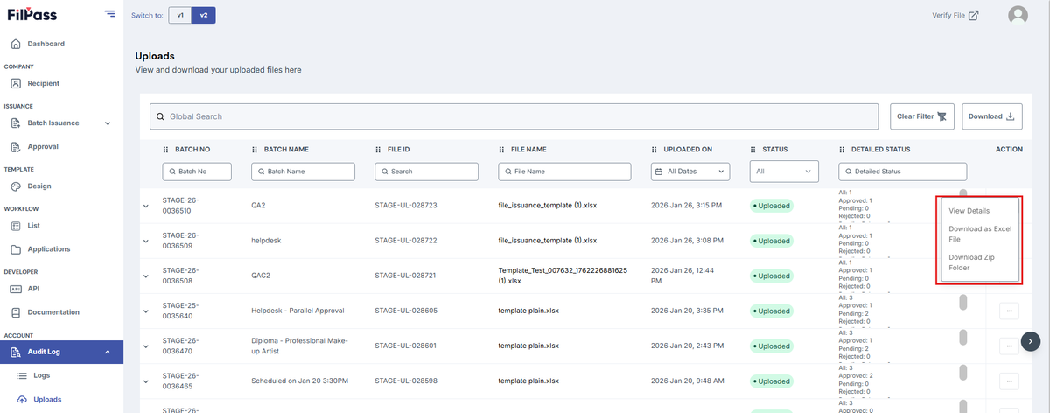Screen dimensions: 1050x413
Task: Expand row STAGE-26-0036470
Action: [x=146, y=346]
